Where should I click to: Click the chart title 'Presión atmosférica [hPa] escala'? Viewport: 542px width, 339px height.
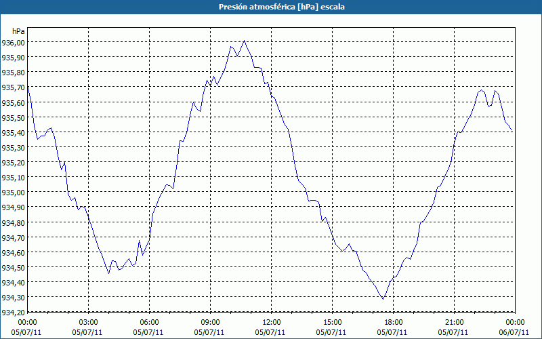tap(281, 7)
